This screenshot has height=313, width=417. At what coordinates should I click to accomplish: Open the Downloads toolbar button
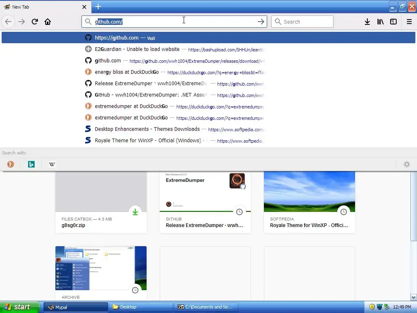(x=367, y=22)
